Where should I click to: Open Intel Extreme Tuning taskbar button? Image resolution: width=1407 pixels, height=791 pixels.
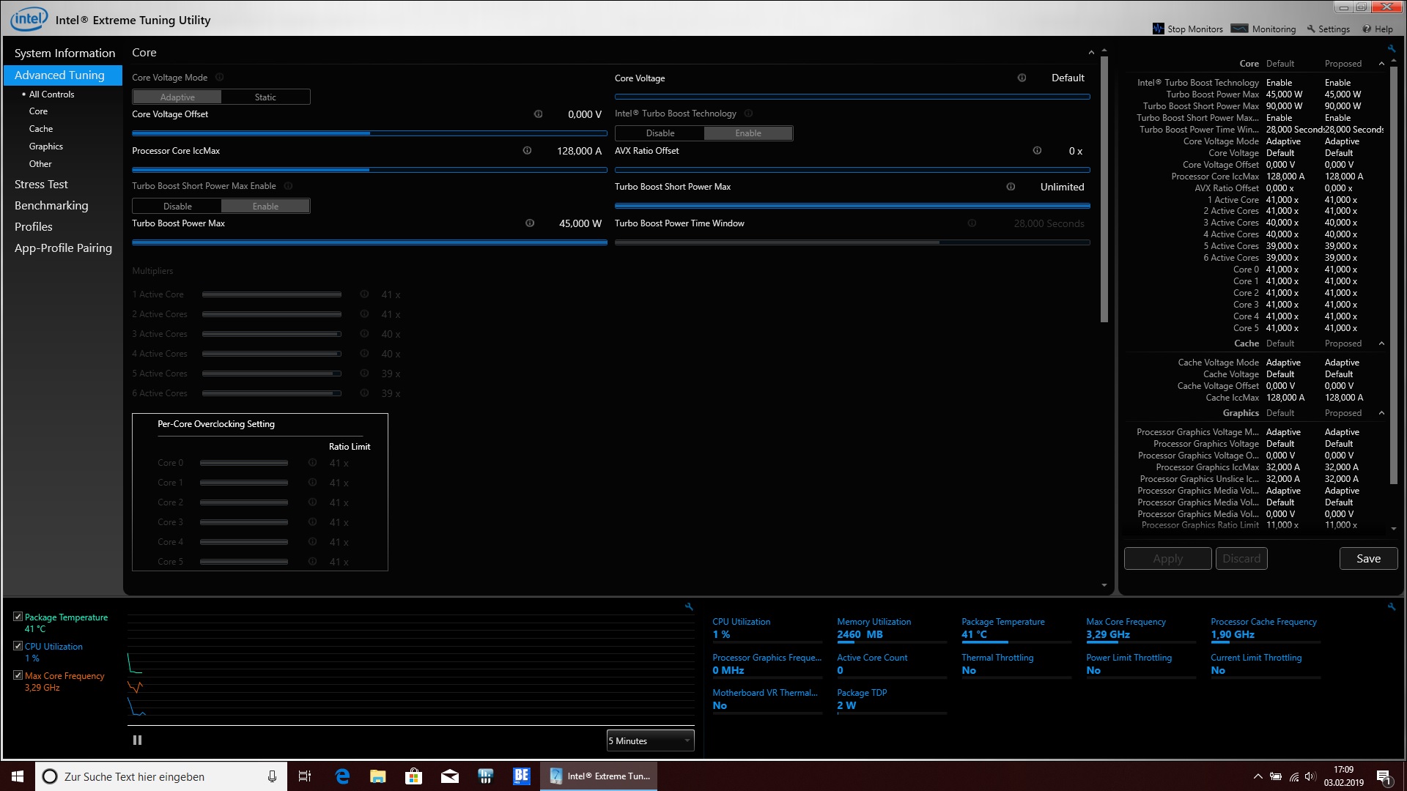pos(599,776)
